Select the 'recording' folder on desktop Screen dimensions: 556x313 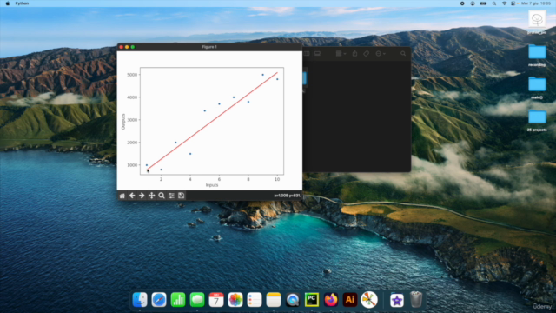[x=537, y=52]
